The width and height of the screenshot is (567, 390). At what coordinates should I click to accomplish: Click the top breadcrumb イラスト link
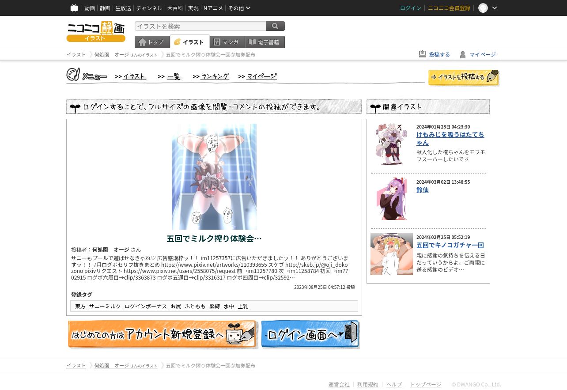(76, 54)
